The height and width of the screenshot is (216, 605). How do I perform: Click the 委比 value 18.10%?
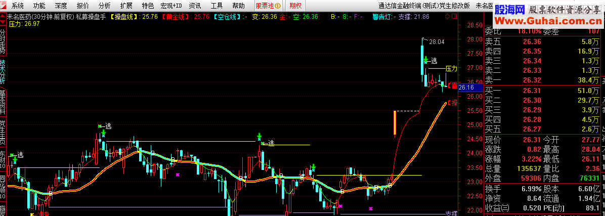click(x=528, y=31)
